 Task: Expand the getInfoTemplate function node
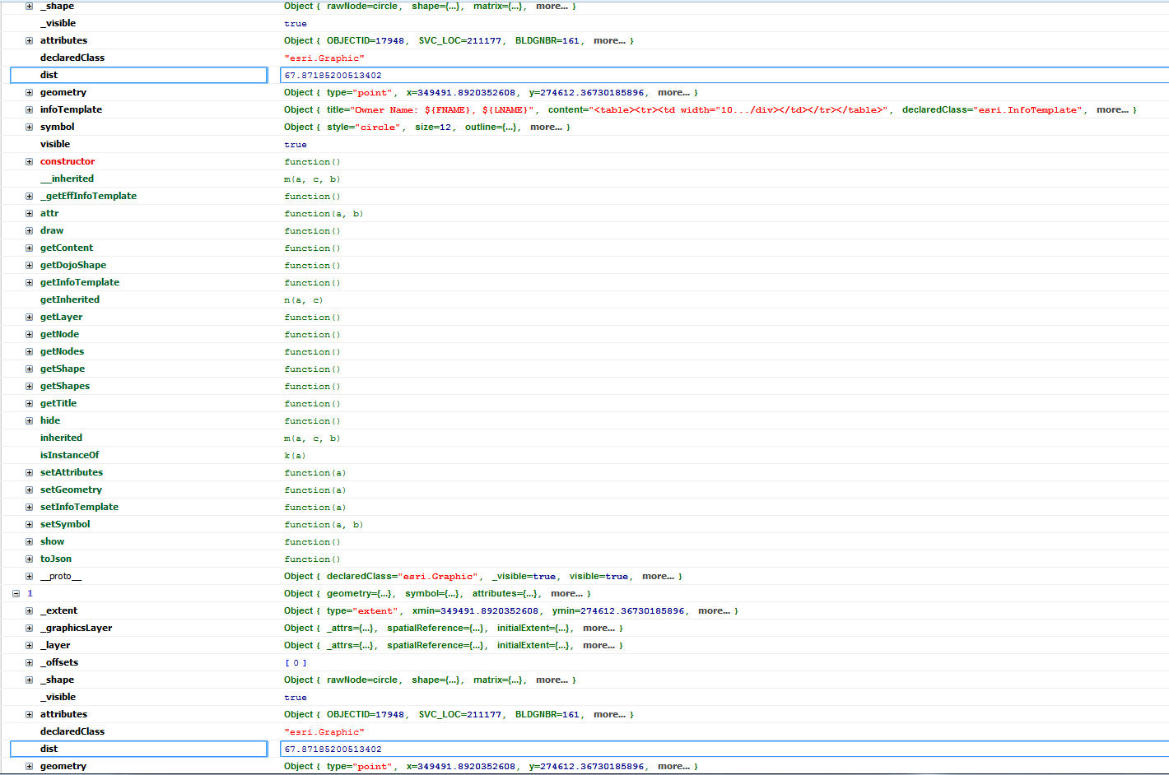[x=29, y=282]
